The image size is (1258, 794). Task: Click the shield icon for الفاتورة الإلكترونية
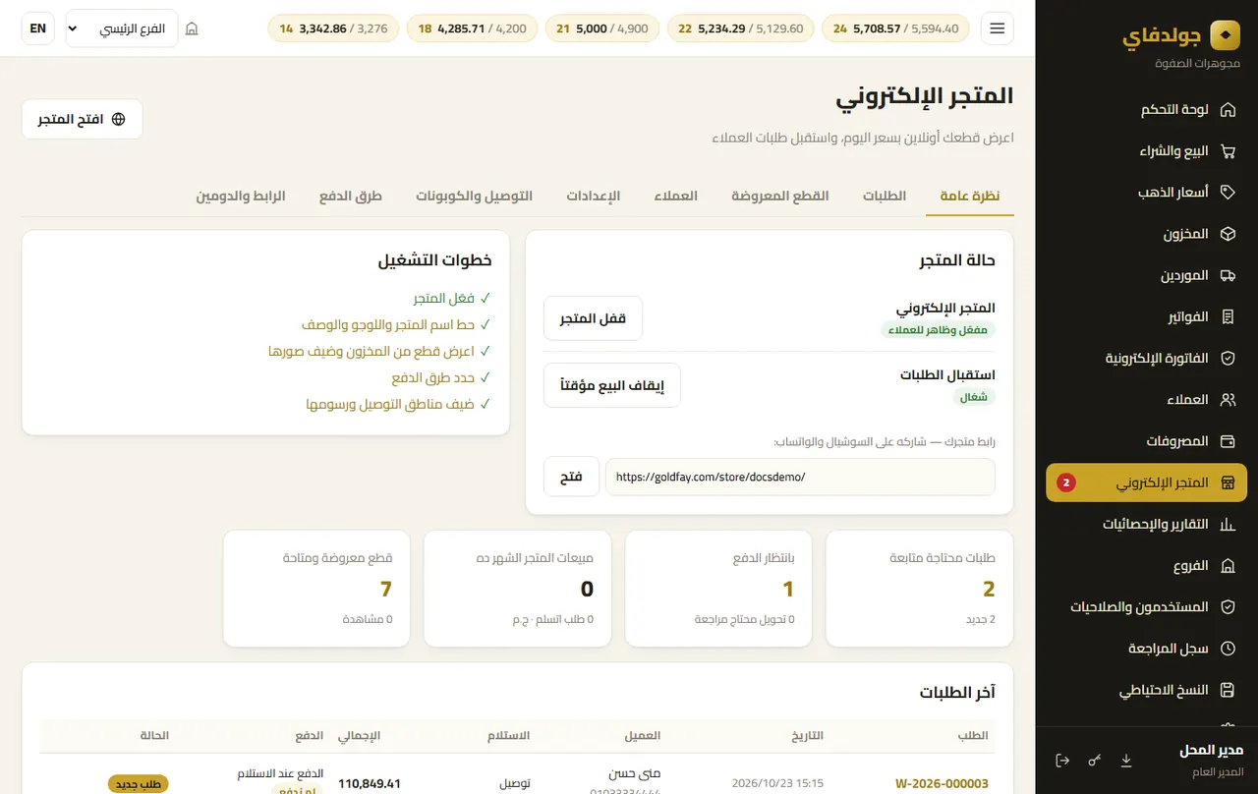[x=1228, y=359]
